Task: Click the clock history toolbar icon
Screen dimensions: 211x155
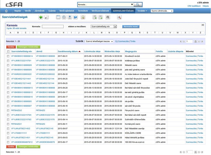Action: [64, 17]
